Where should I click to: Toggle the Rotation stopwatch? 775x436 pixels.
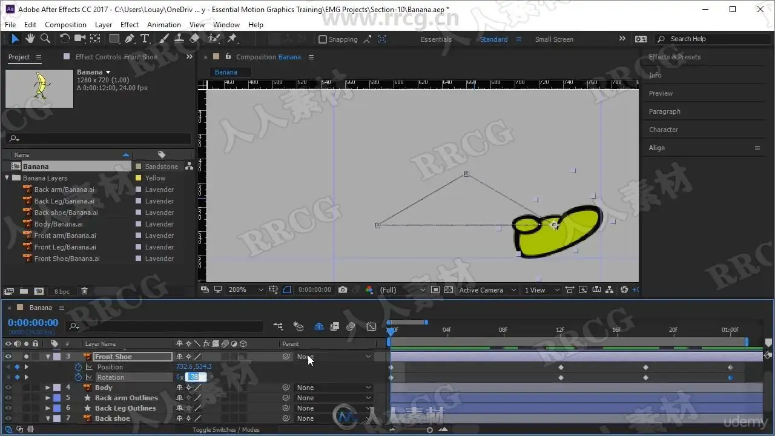(x=78, y=377)
